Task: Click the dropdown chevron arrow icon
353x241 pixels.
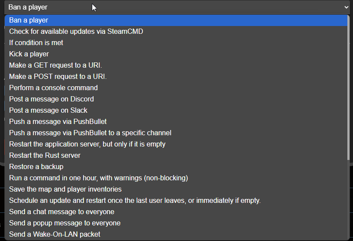Action: tap(346, 7)
